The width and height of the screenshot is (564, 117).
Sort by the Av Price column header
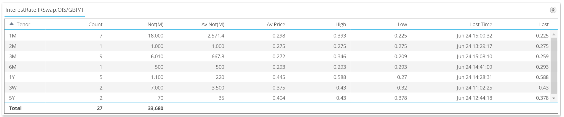pyautogui.click(x=276, y=24)
